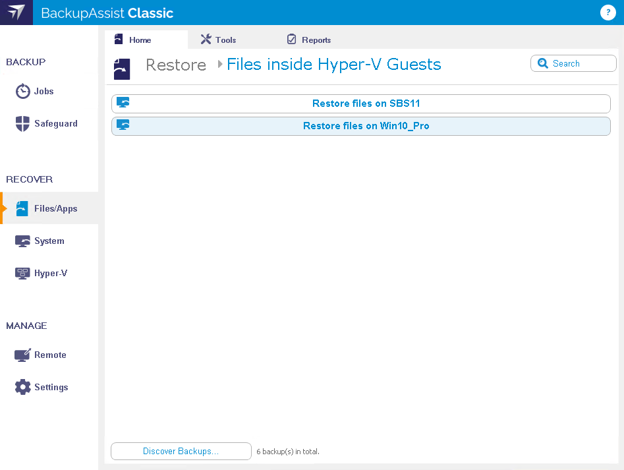This screenshot has height=470, width=624.
Task: Click the BackupAssist Classic title text
Action: click(107, 13)
